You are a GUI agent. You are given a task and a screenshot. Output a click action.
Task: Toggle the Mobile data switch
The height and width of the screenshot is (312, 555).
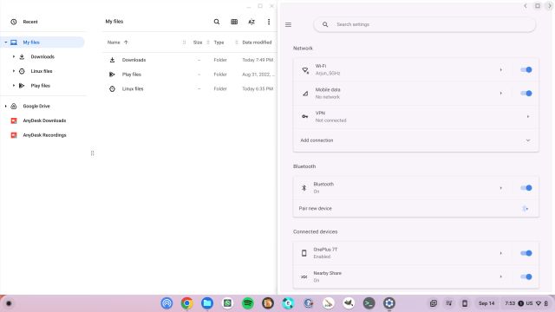pyautogui.click(x=526, y=94)
